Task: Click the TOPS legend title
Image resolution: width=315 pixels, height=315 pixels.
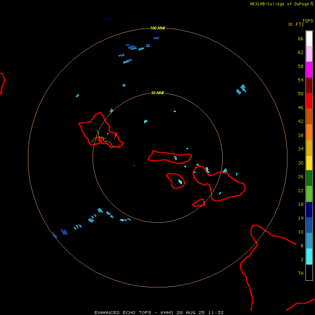Action: 308,21
